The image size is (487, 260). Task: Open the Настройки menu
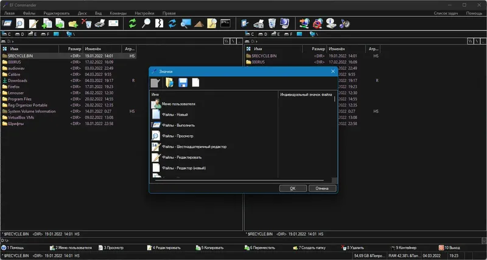pos(144,13)
